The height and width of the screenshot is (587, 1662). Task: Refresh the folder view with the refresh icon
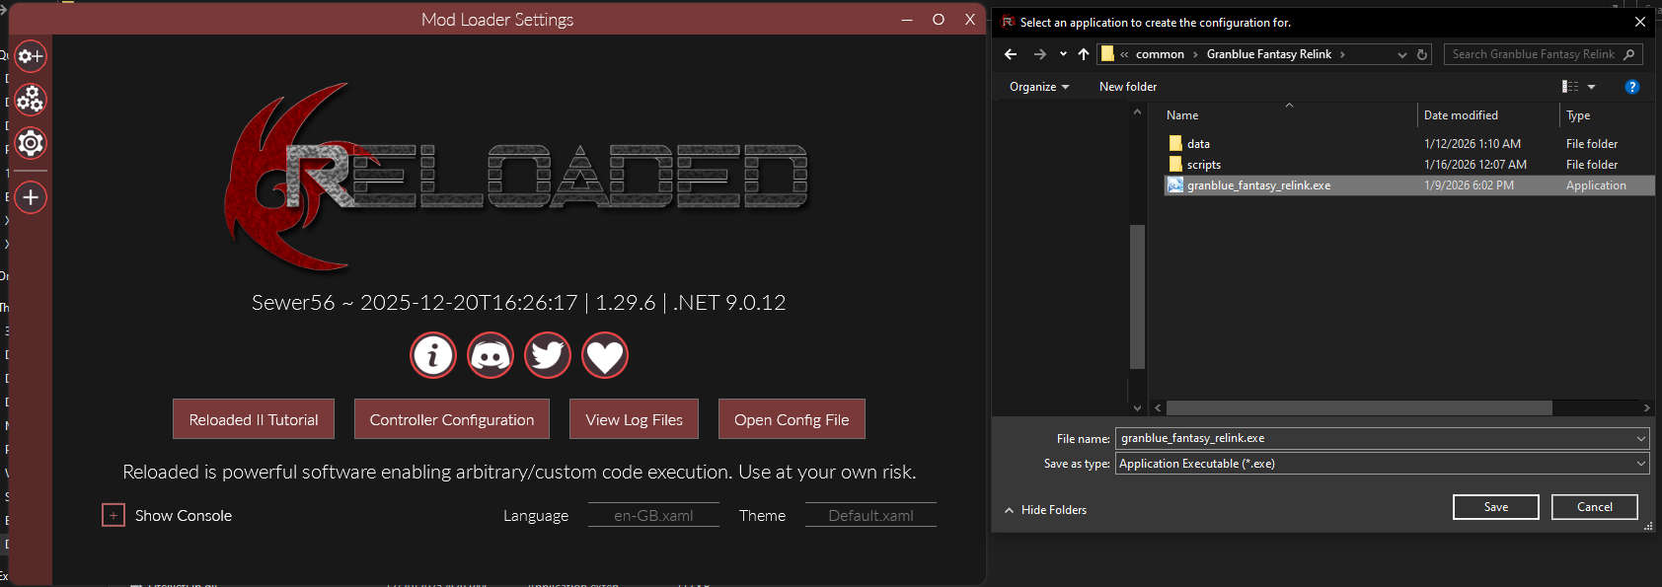coord(1422,55)
